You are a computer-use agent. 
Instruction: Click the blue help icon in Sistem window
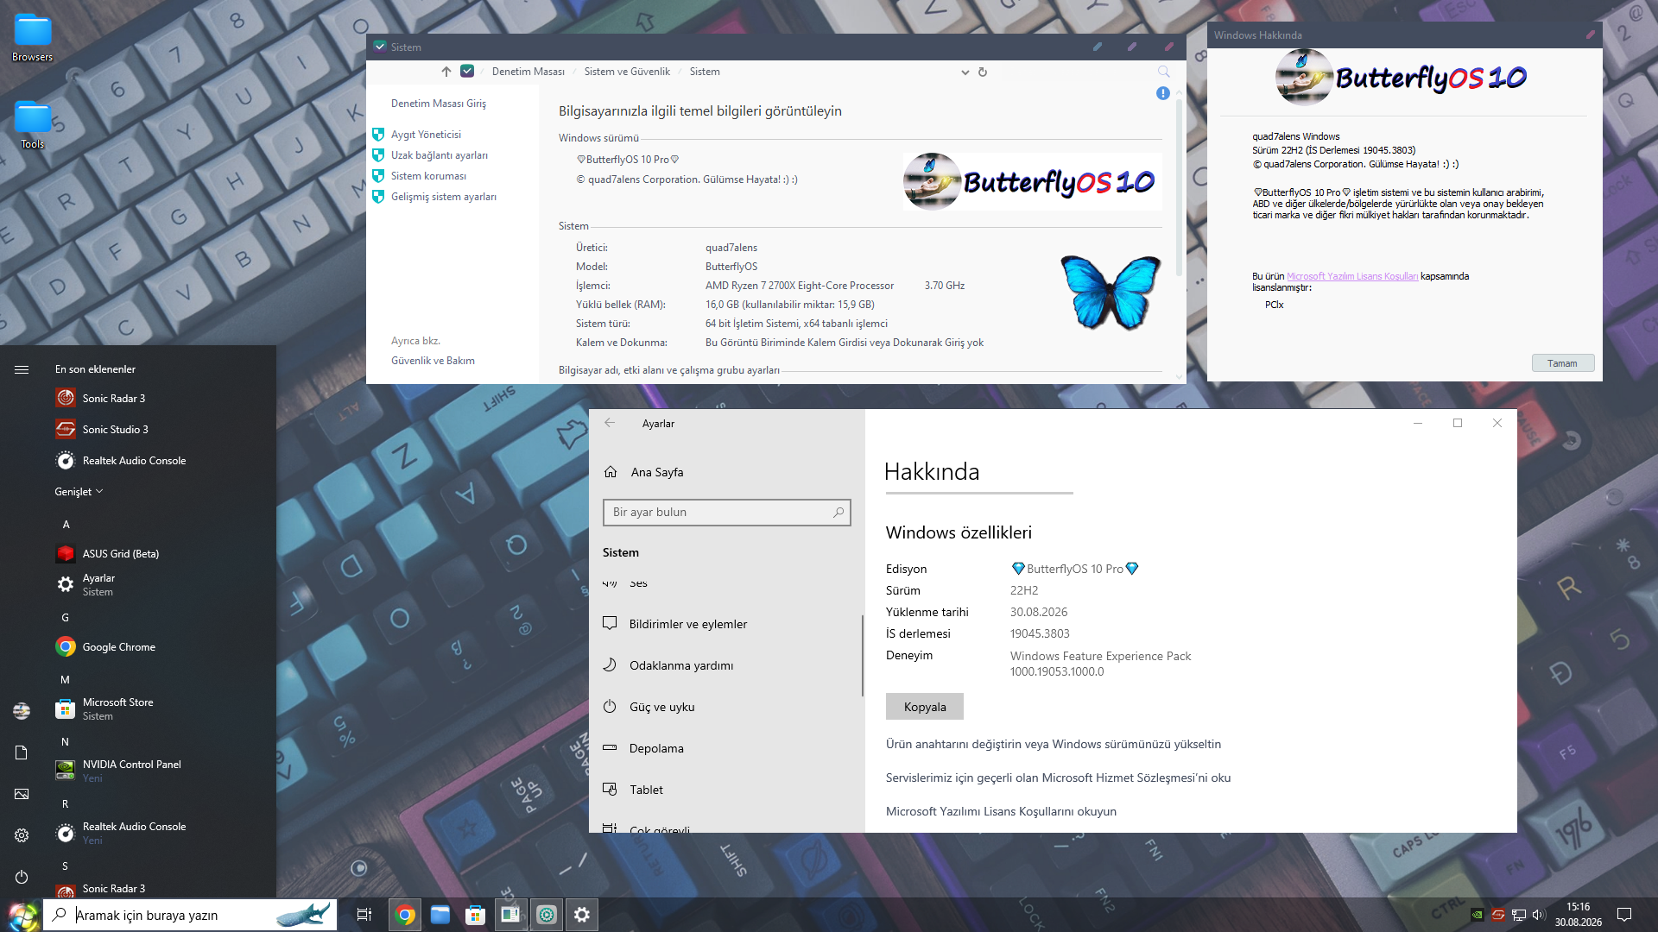[x=1163, y=93]
